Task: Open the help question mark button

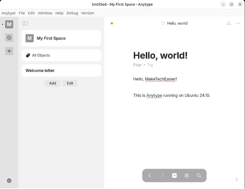Action: 237,180
